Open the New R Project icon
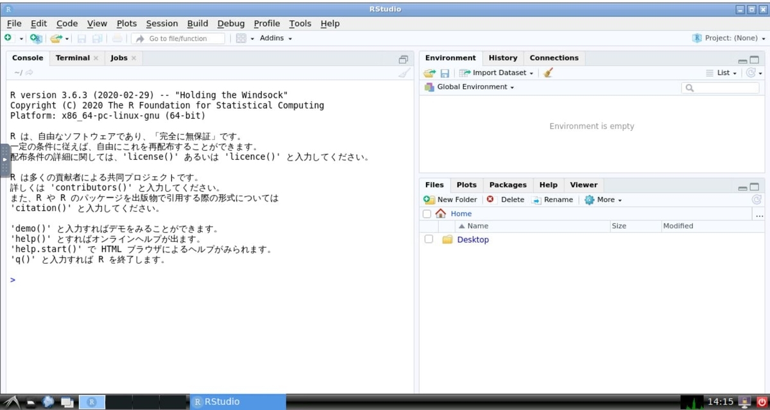 click(35, 38)
